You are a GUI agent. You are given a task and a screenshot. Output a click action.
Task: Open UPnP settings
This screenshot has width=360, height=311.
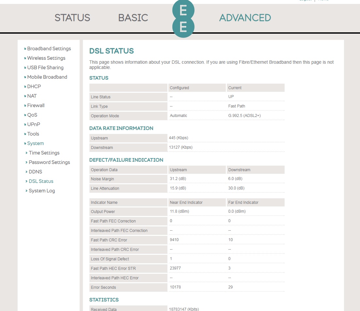coord(34,124)
